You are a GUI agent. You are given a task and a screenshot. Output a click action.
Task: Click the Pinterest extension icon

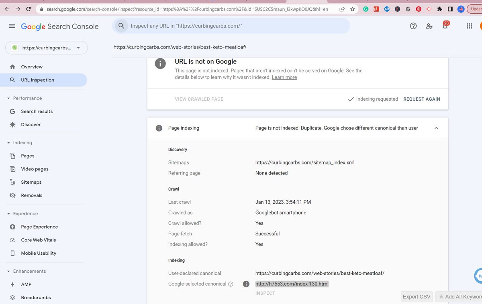(419, 9)
